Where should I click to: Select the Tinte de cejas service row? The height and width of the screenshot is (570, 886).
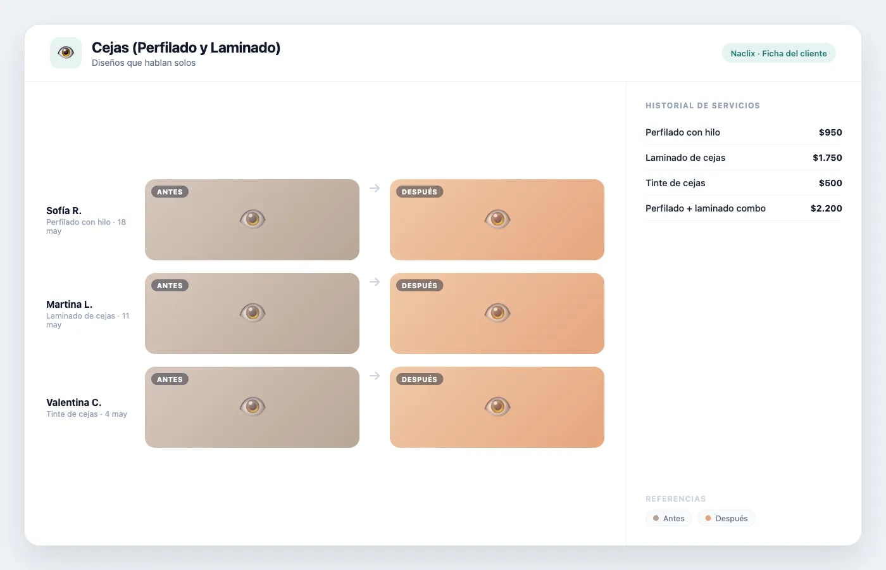[x=744, y=183]
